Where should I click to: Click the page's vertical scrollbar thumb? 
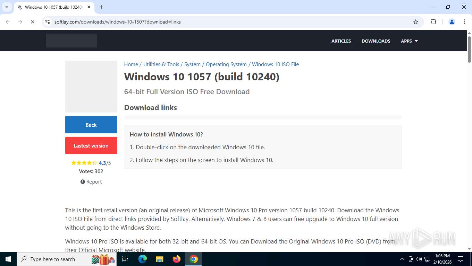click(469, 50)
